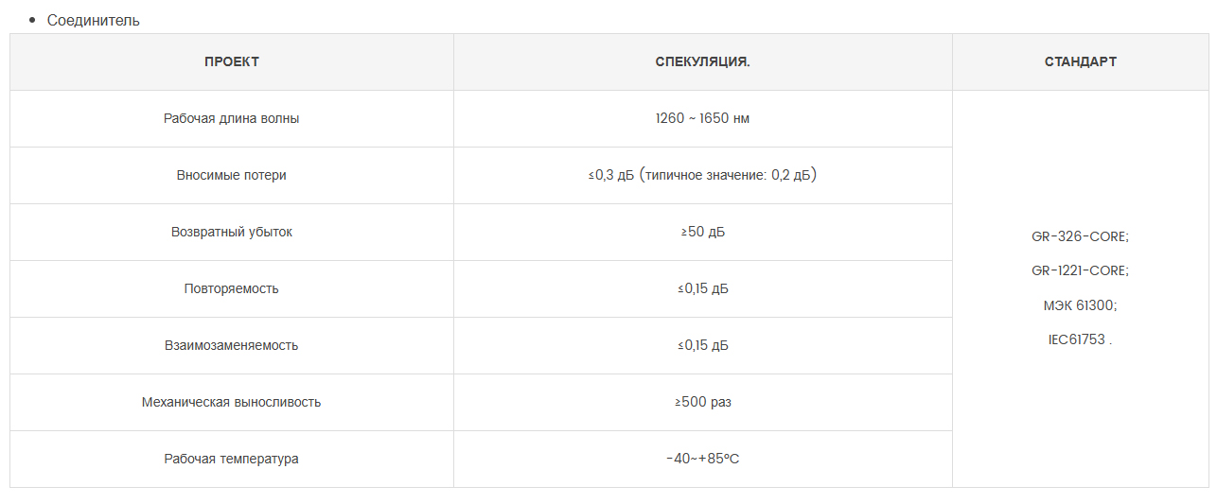The image size is (1217, 504).
Task: Select the Рабочая длина волны cell
Action: 232,118
